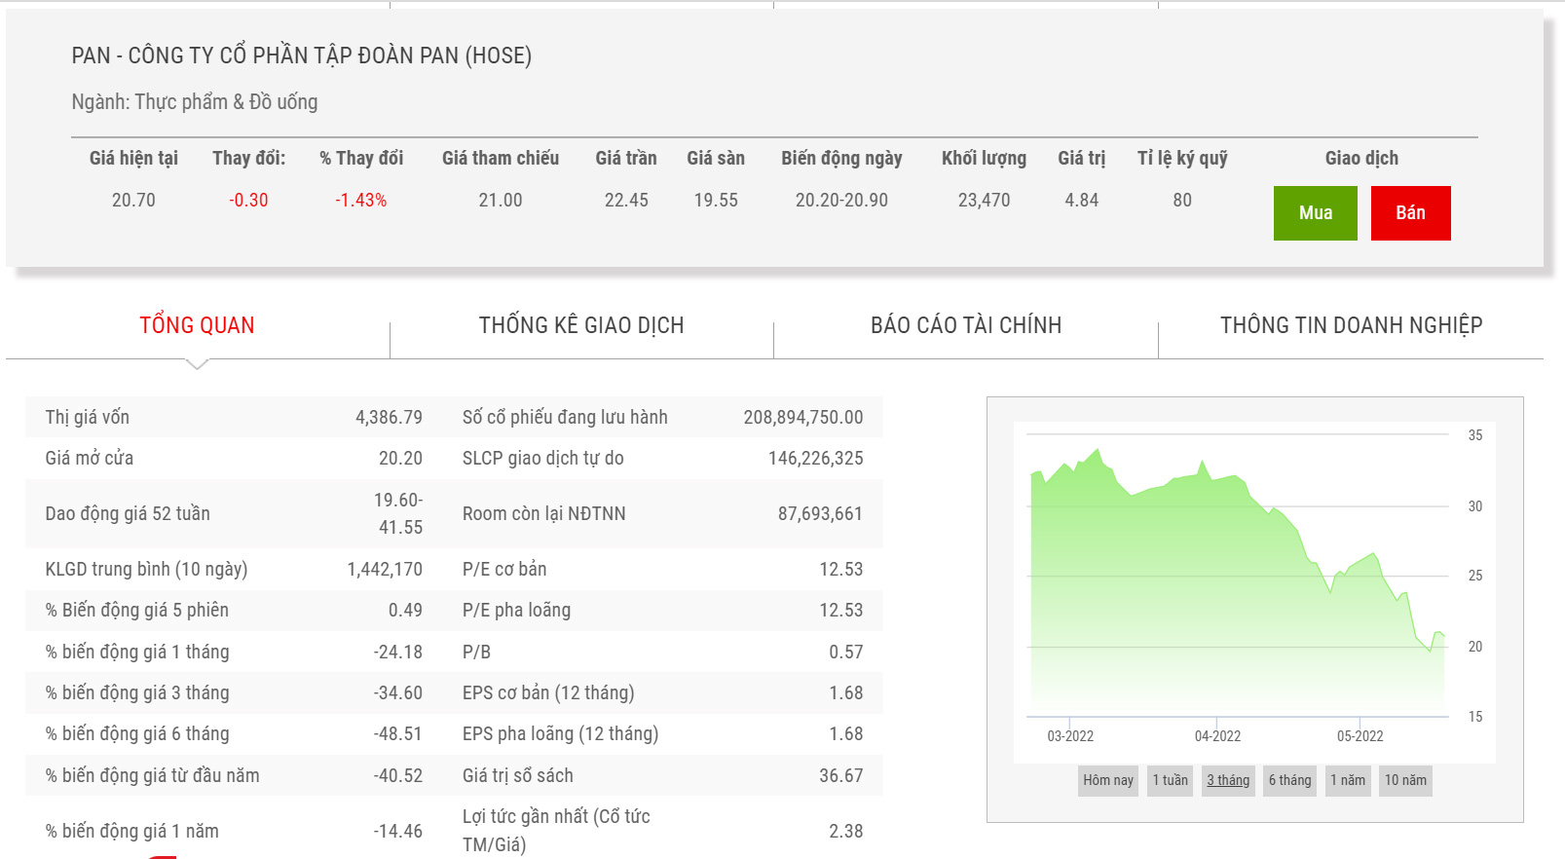The image size is (1565, 859).
Task: Open the Báo cáo tài chính tab
Action: [966, 325]
